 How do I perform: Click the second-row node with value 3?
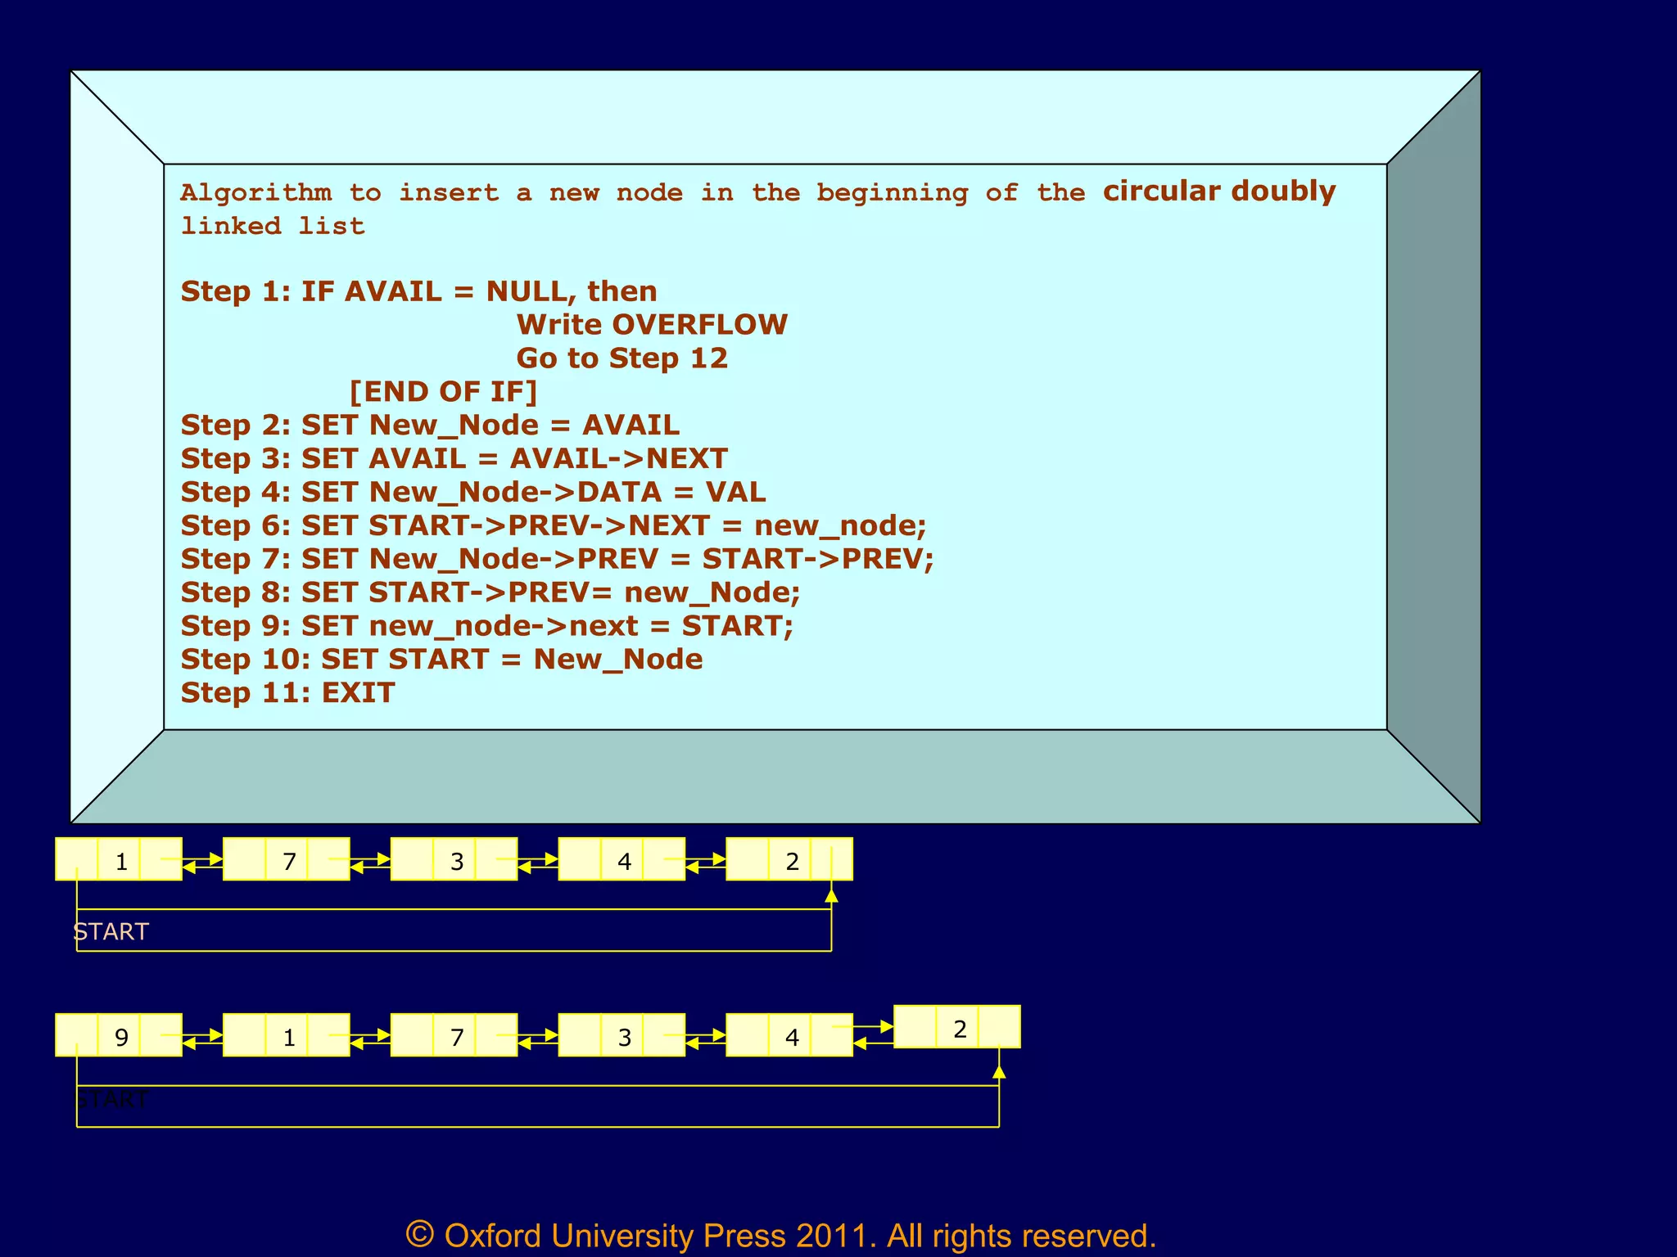[623, 1035]
